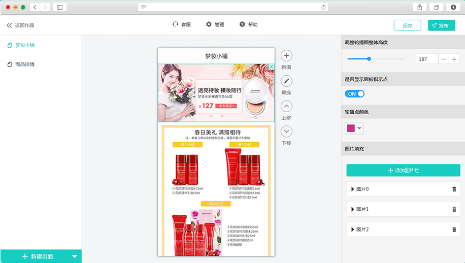The height and width of the screenshot is (263, 465).
Task: Click 新建页面 button
Action: 38,256
